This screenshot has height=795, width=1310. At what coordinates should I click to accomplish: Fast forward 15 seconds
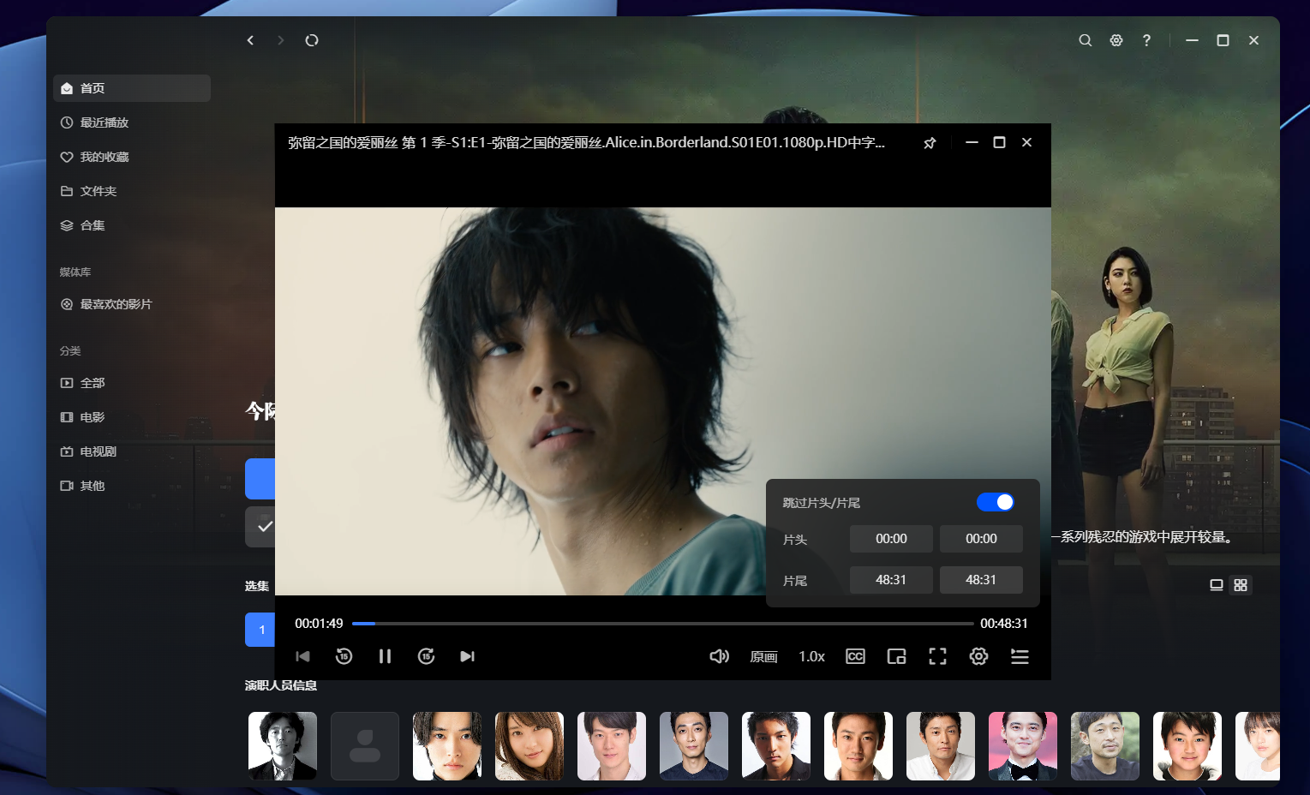coord(426,656)
